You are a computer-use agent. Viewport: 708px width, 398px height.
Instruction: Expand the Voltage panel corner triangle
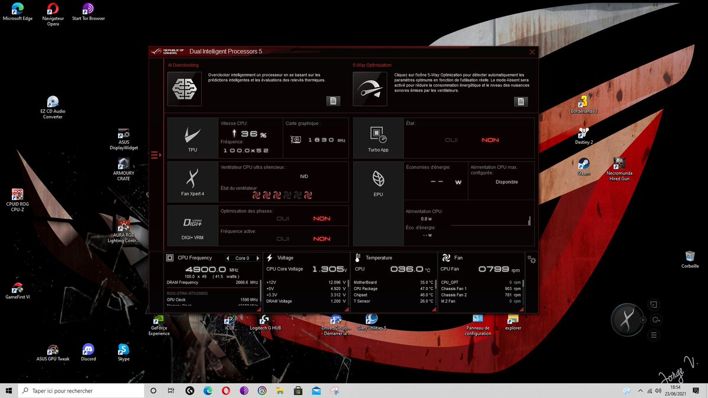coord(346,308)
